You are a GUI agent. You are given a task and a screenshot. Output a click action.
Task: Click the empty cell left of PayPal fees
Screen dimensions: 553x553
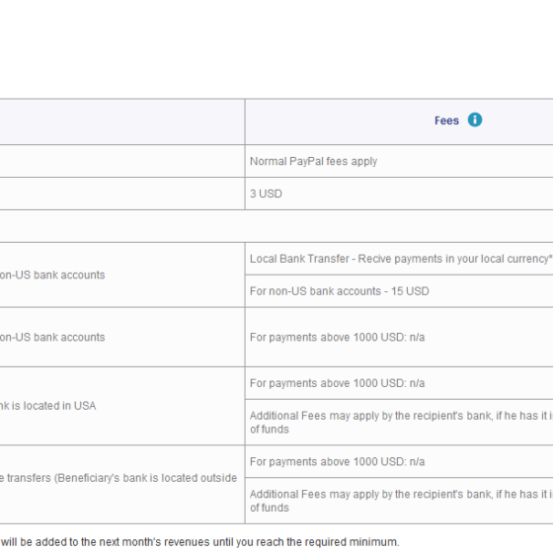[122, 161]
